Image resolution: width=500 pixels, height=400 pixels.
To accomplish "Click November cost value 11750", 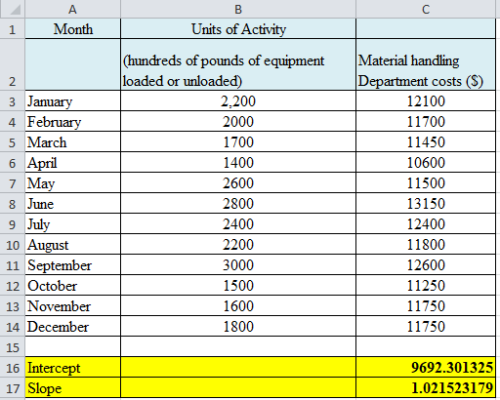I will (x=426, y=306).
